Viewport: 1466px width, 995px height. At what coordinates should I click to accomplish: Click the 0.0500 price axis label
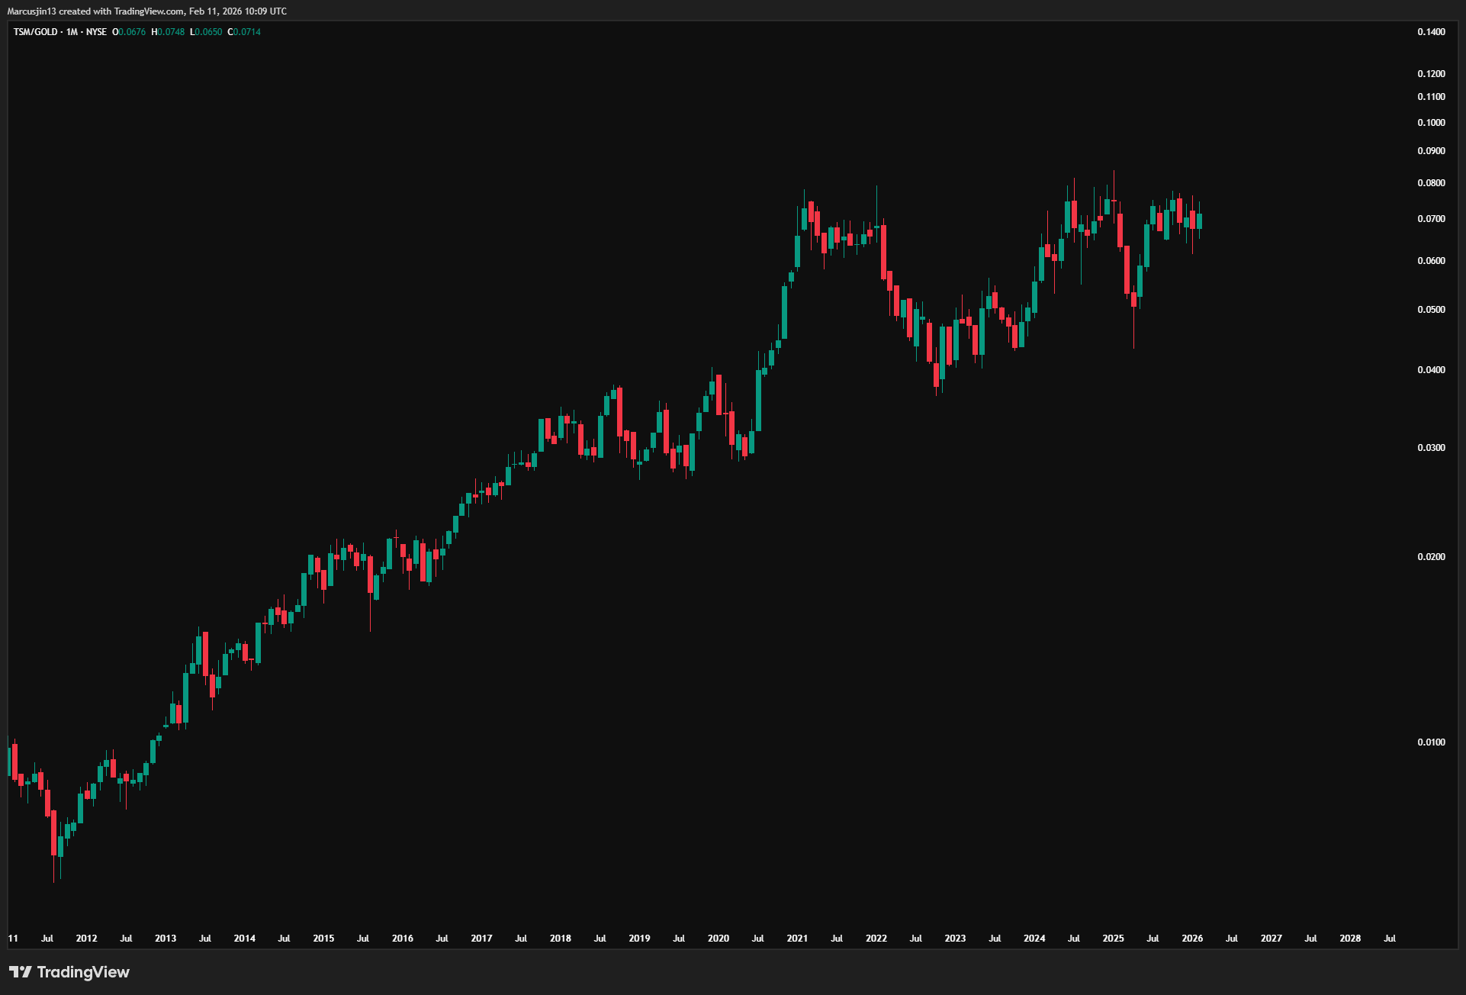1431,310
